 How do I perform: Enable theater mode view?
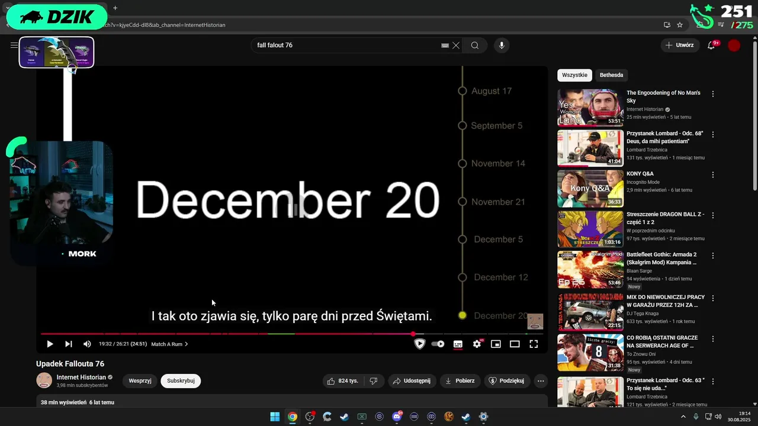[515, 344]
